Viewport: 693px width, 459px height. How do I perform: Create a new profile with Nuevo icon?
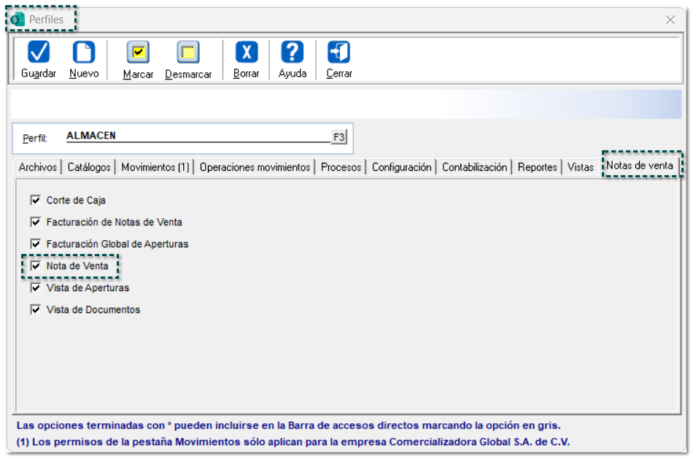pyautogui.click(x=84, y=53)
